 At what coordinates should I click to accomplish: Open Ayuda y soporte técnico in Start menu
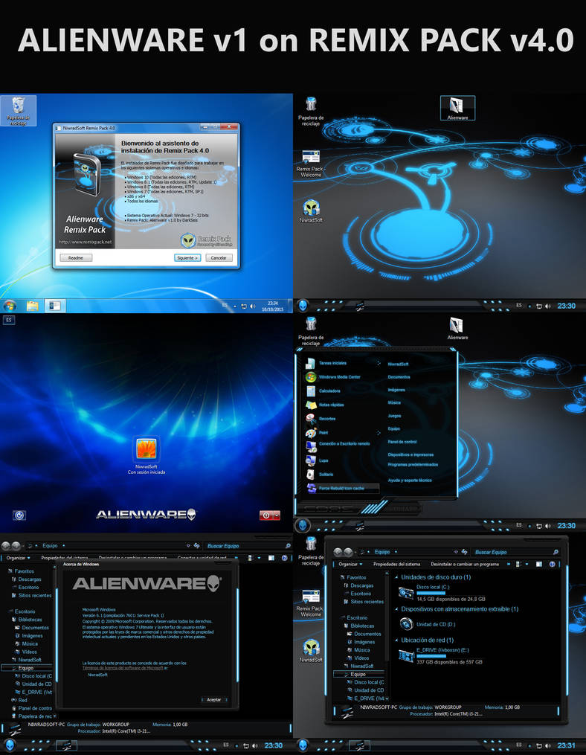[x=410, y=480]
